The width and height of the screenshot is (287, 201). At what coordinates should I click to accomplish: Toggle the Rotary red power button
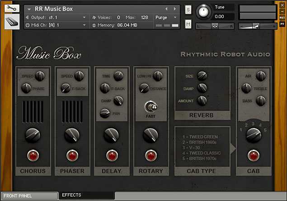click(x=151, y=155)
